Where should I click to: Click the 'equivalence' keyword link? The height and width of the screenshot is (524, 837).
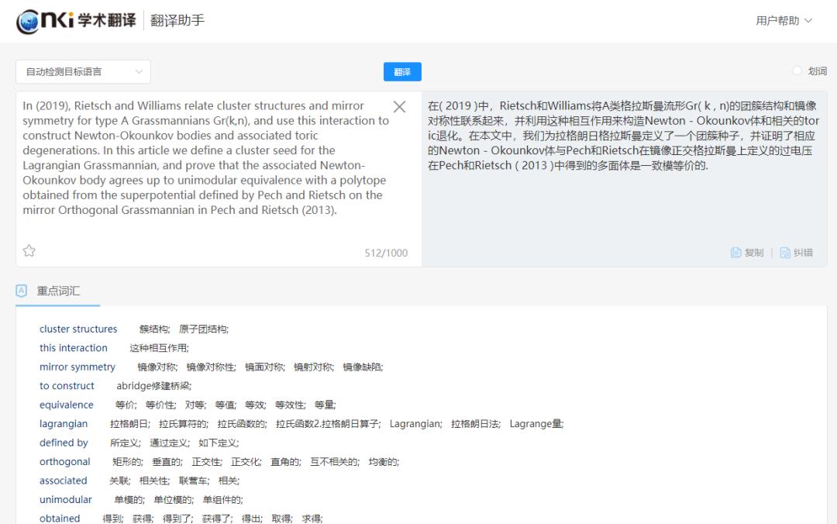(x=67, y=405)
